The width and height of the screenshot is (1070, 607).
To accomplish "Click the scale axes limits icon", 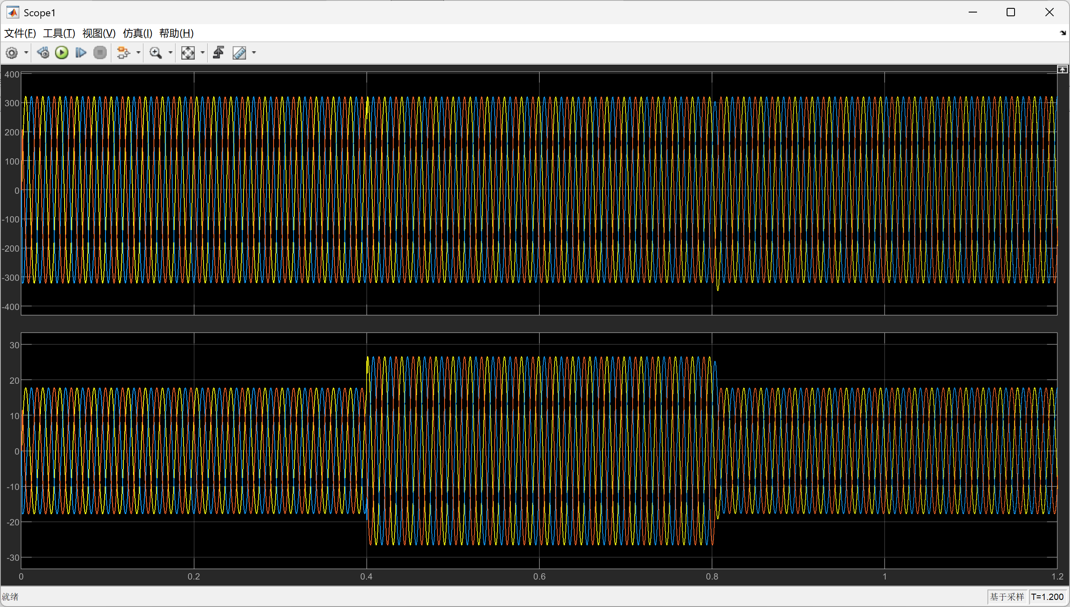I will click(188, 53).
